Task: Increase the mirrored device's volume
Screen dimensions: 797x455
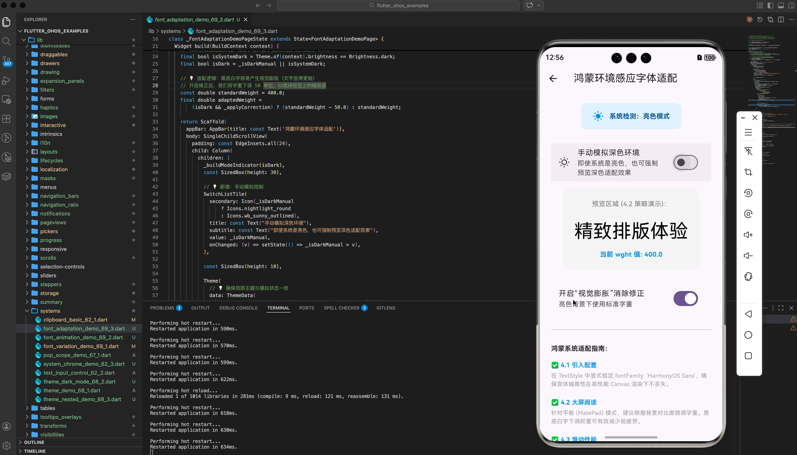Action: coord(748,234)
